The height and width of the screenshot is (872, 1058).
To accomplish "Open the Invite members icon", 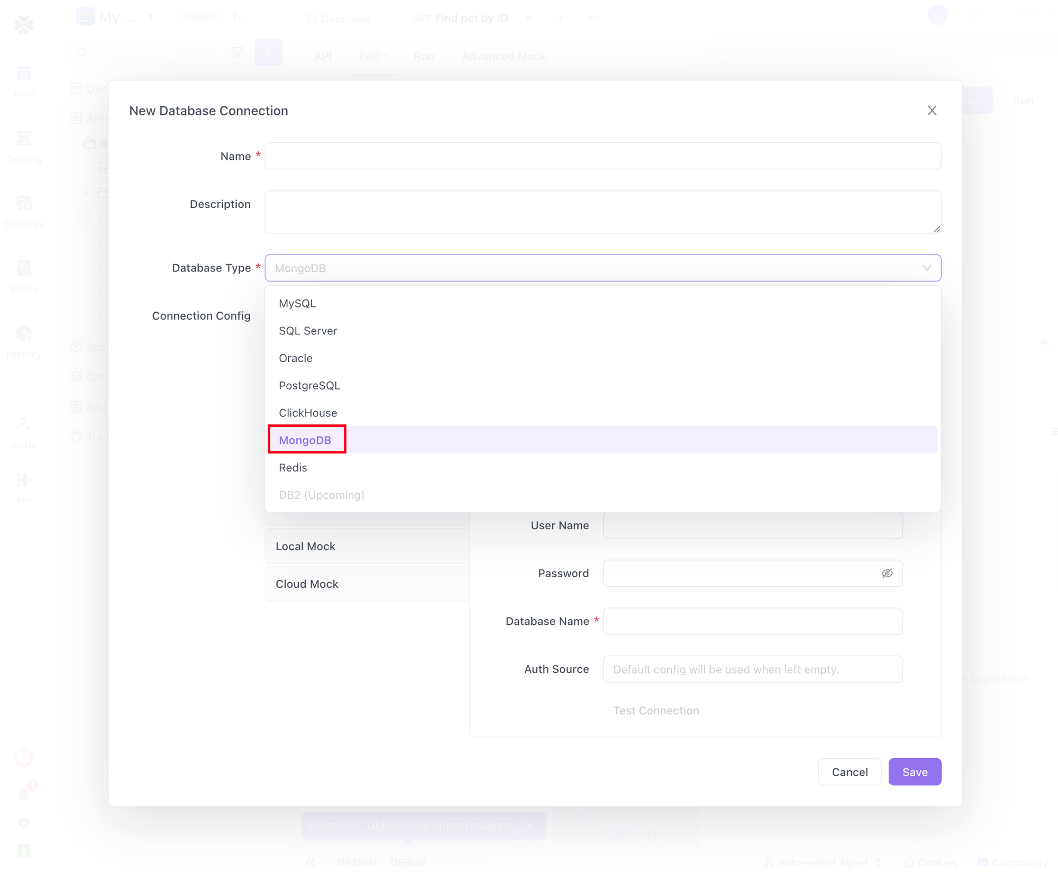I will click(24, 433).
